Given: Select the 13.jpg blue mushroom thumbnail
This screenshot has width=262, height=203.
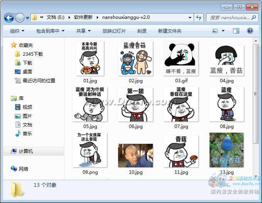Looking at the screenshot, I should coord(227,150).
